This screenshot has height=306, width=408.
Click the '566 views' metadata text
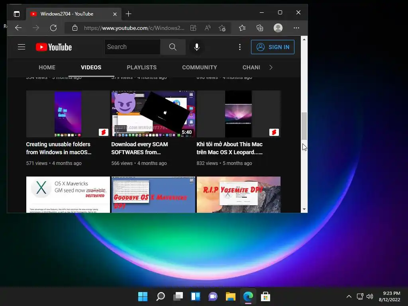pyautogui.click(x=122, y=163)
